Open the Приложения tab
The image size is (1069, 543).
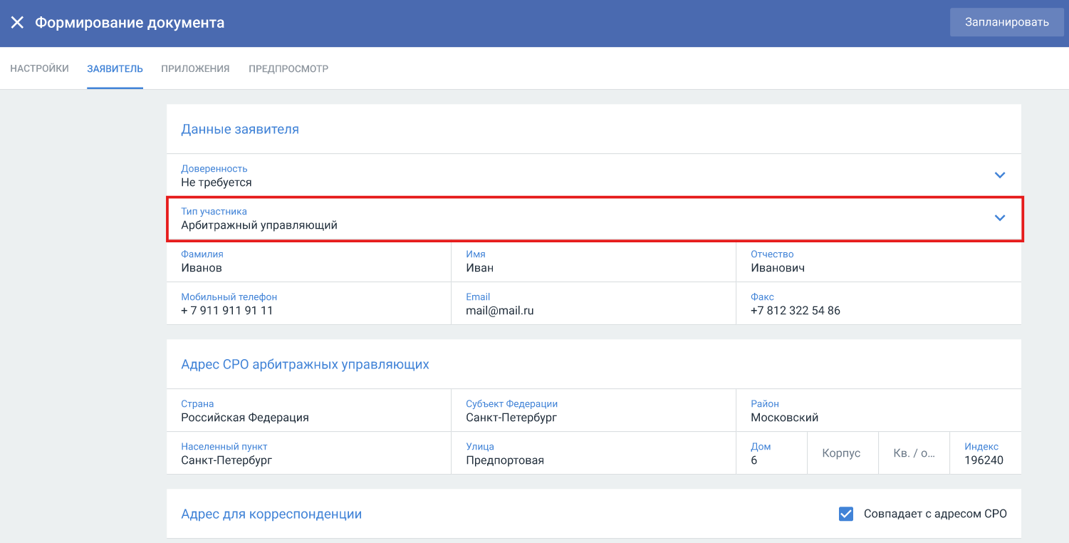(195, 69)
